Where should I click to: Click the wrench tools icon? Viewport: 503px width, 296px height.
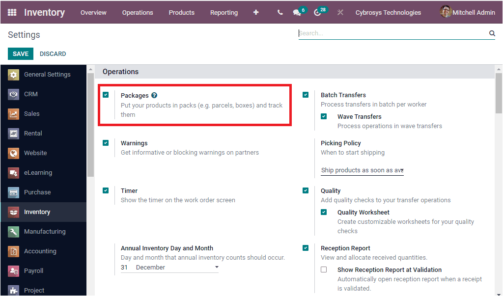coord(340,12)
